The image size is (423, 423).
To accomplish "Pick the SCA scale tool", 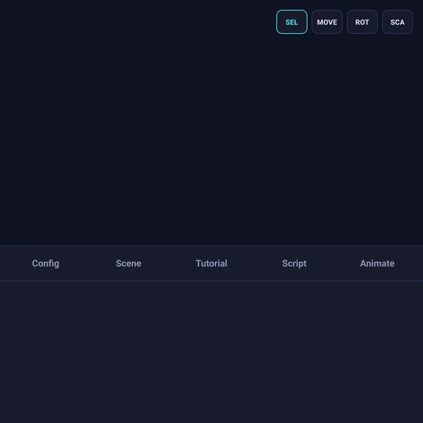I will [398, 22].
